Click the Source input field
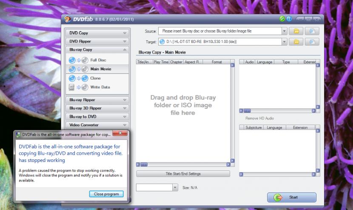Image resolution: width=353 pixels, height=210 pixels. tap(220, 31)
